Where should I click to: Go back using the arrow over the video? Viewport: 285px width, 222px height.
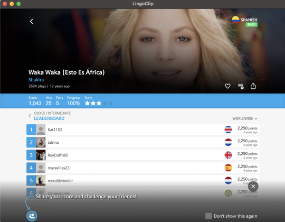pyautogui.click(x=32, y=21)
